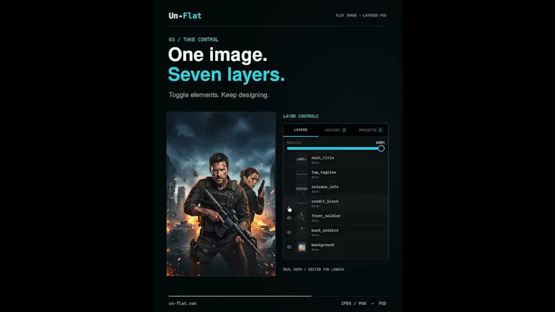Click the Opacity slider handle
555x312 pixels.
pos(381,148)
